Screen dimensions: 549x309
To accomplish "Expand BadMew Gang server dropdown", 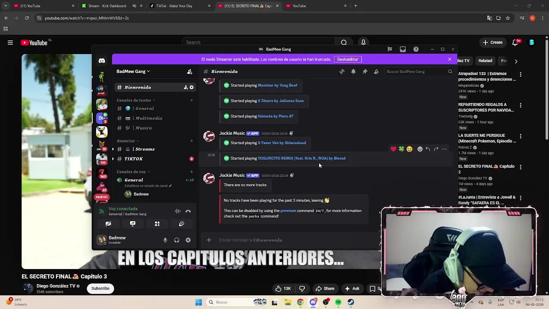I will pyautogui.click(x=133, y=72).
